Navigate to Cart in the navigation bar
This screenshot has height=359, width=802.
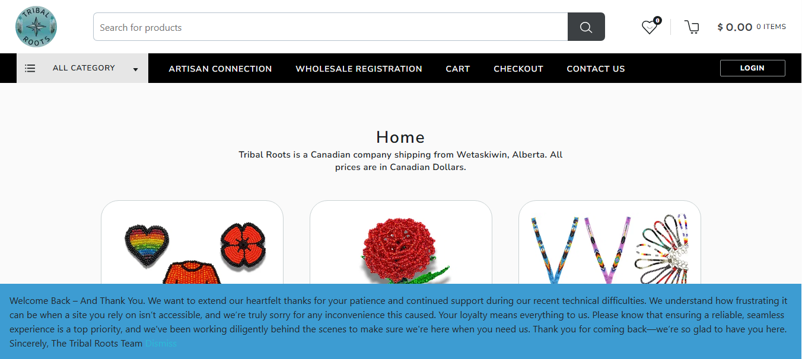pos(458,69)
